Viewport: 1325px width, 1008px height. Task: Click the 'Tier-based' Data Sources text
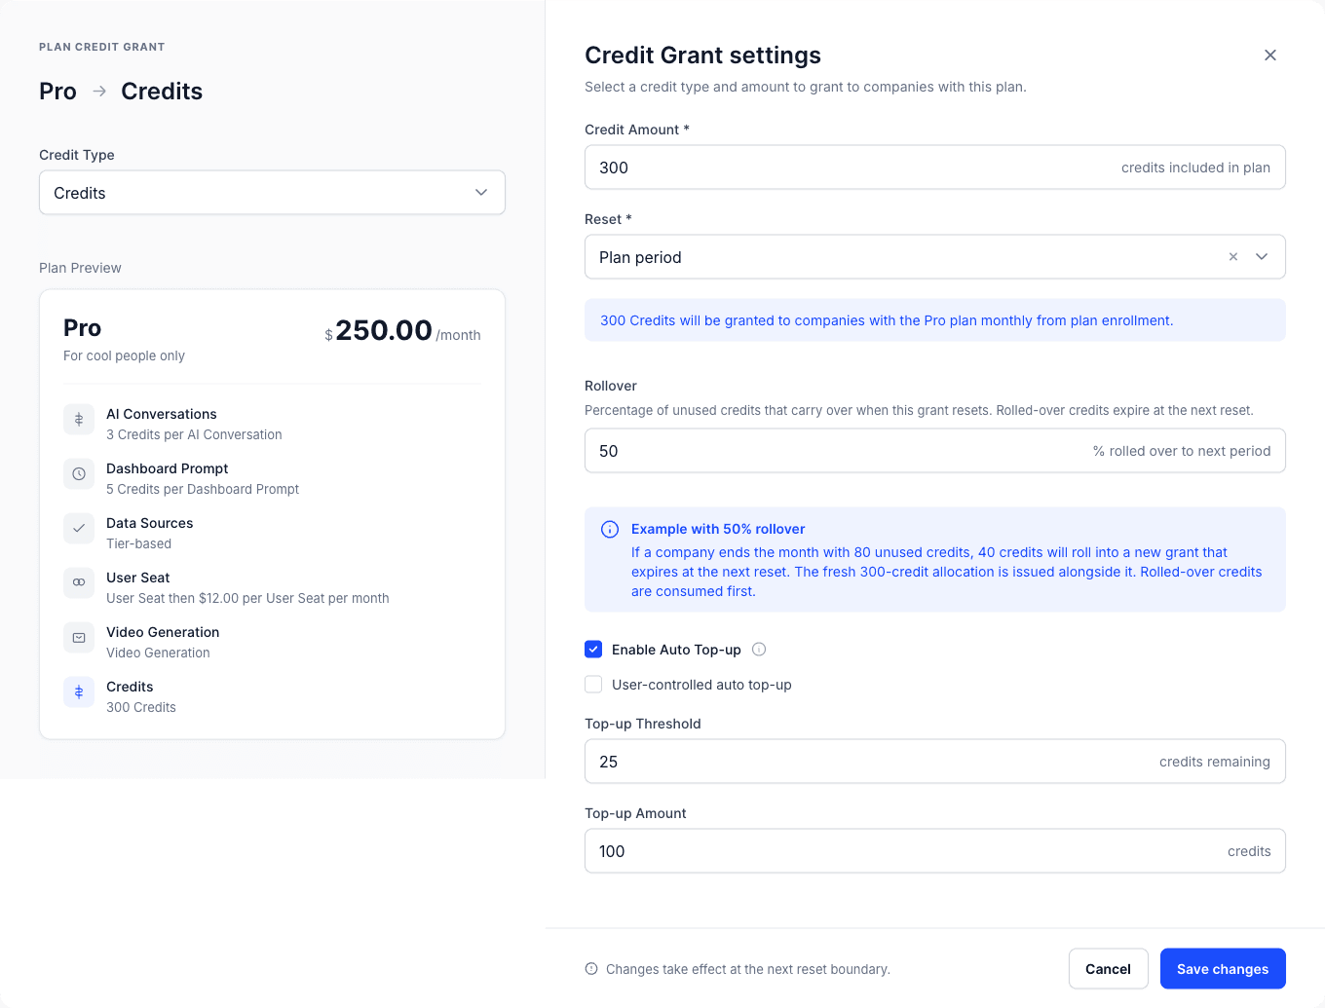pos(138,544)
